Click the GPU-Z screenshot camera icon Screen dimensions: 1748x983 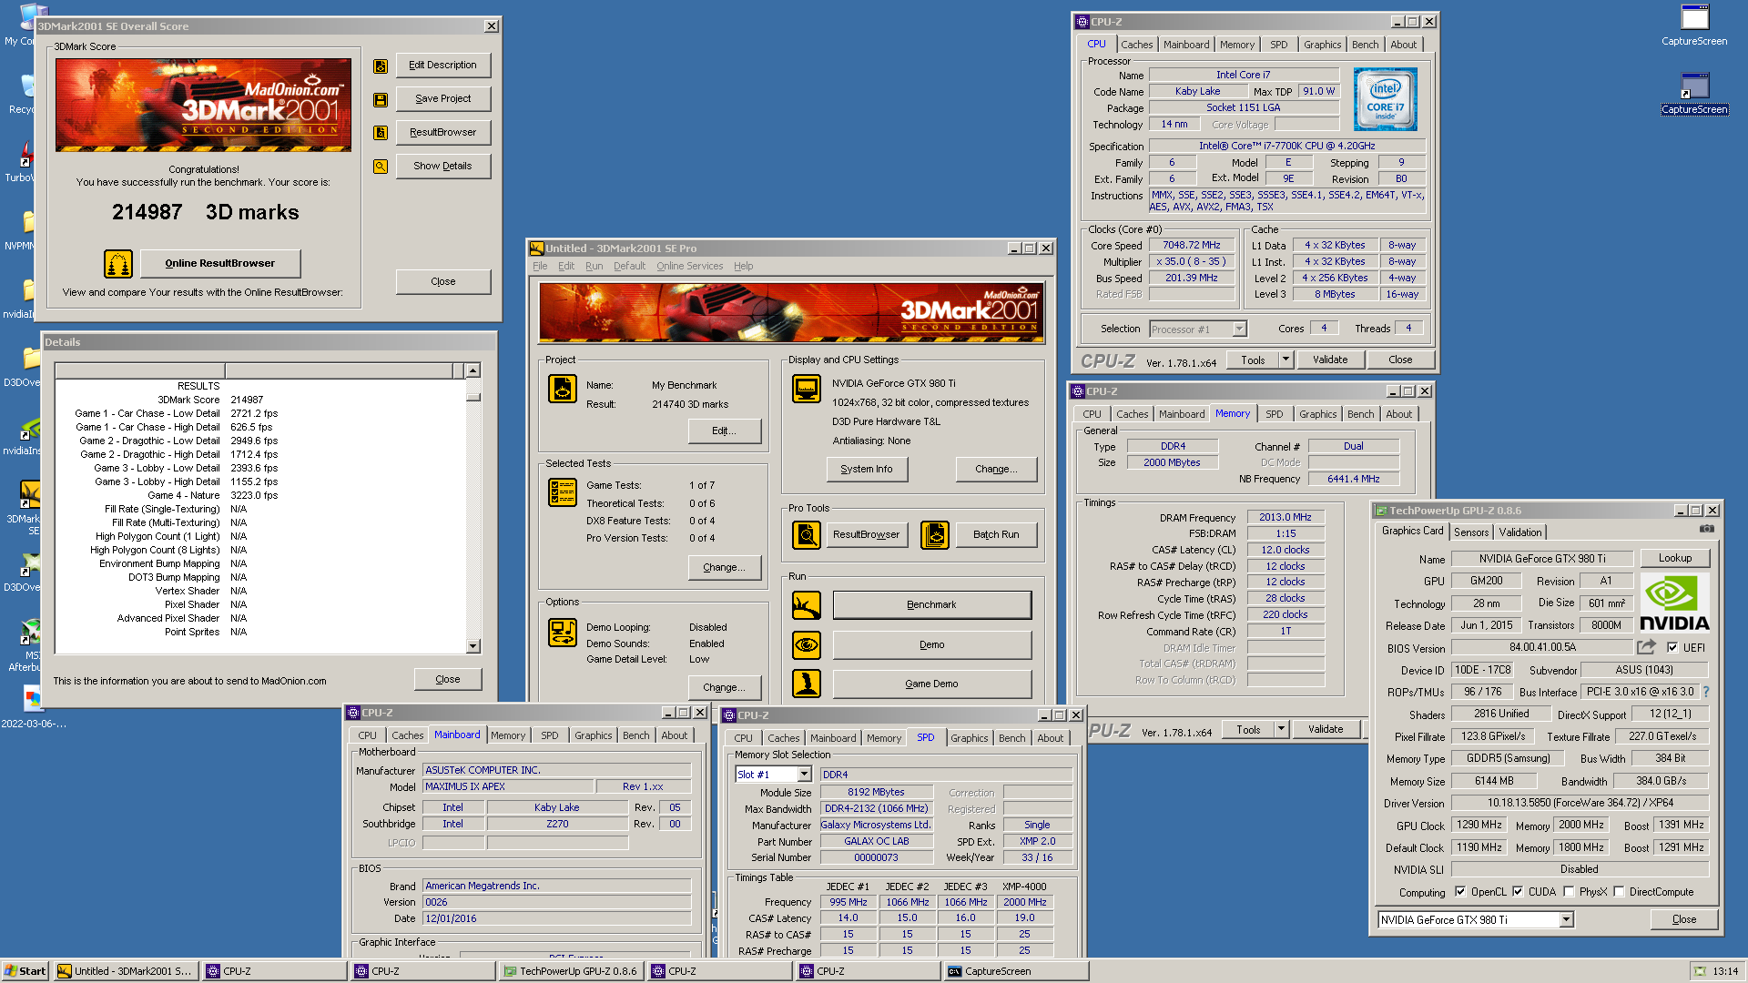[1707, 529]
